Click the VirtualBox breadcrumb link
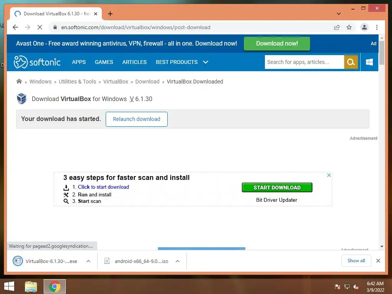392x294 pixels. click(x=116, y=82)
